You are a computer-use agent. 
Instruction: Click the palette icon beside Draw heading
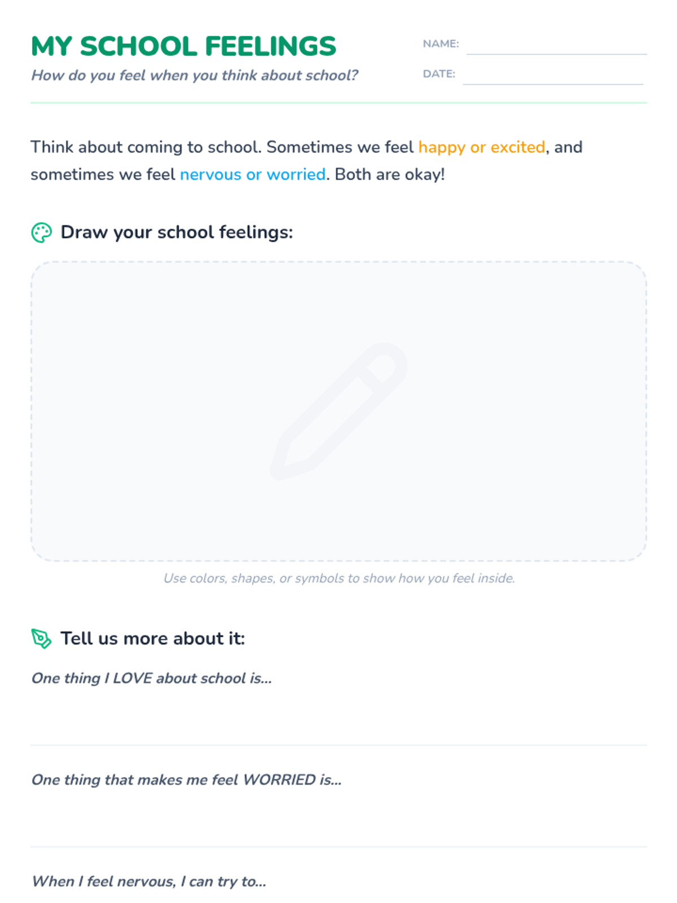(41, 233)
